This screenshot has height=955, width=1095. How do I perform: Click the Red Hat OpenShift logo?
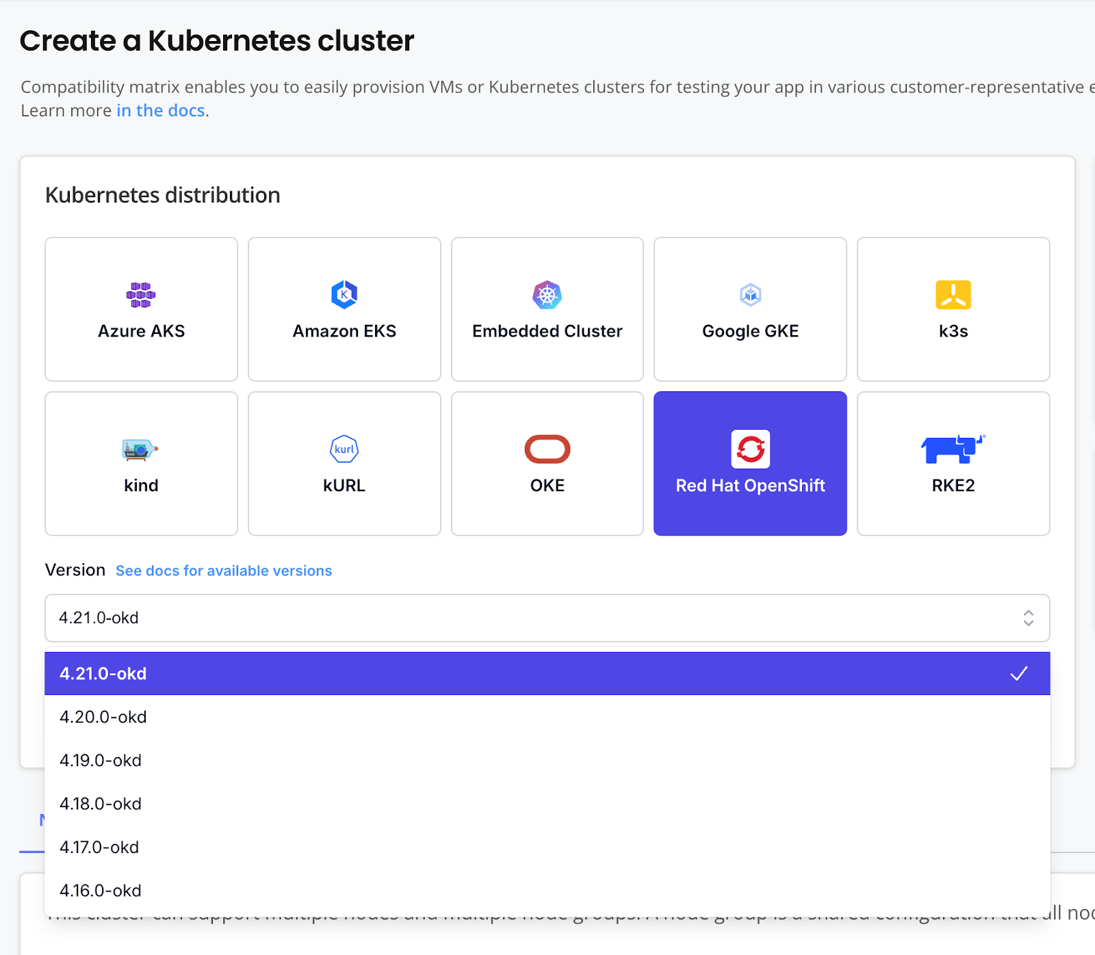(751, 449)
